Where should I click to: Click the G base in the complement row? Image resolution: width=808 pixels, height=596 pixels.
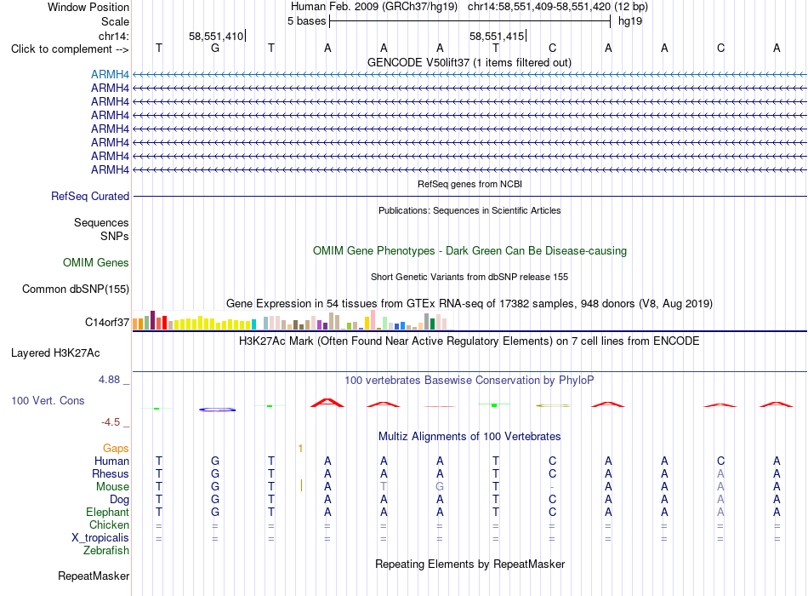pyautogui.click(x=215, y=48)
